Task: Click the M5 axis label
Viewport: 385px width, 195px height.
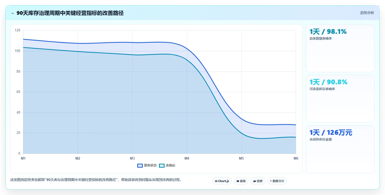Action: (x=241, y=158)
